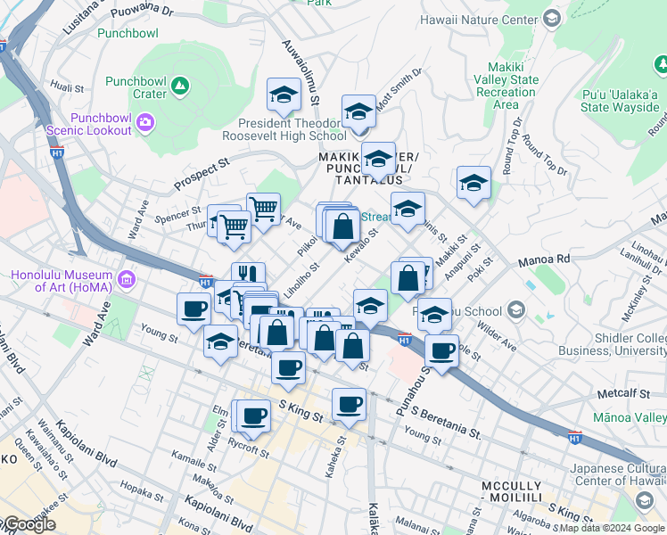The image size is (667, 535).
Task: Open the restaurant fork marker above the H1 shield
Action: coord(249,273)
